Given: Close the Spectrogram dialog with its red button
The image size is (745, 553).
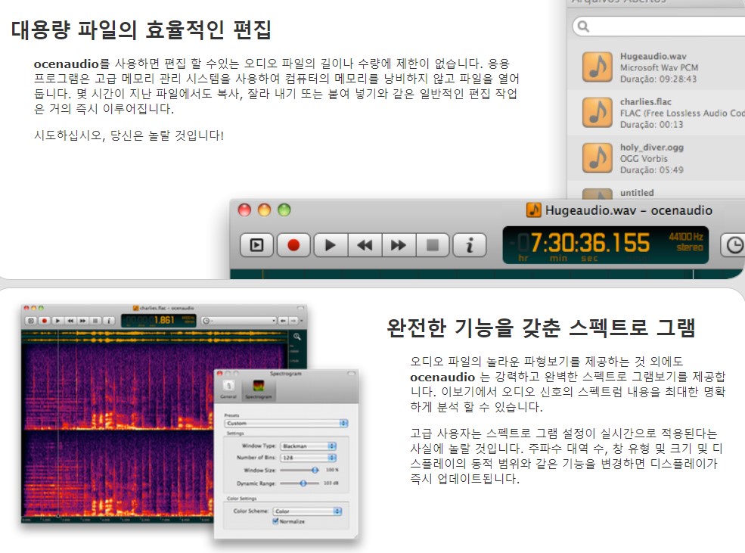Looking at the screenshot, I should [219, 374].
